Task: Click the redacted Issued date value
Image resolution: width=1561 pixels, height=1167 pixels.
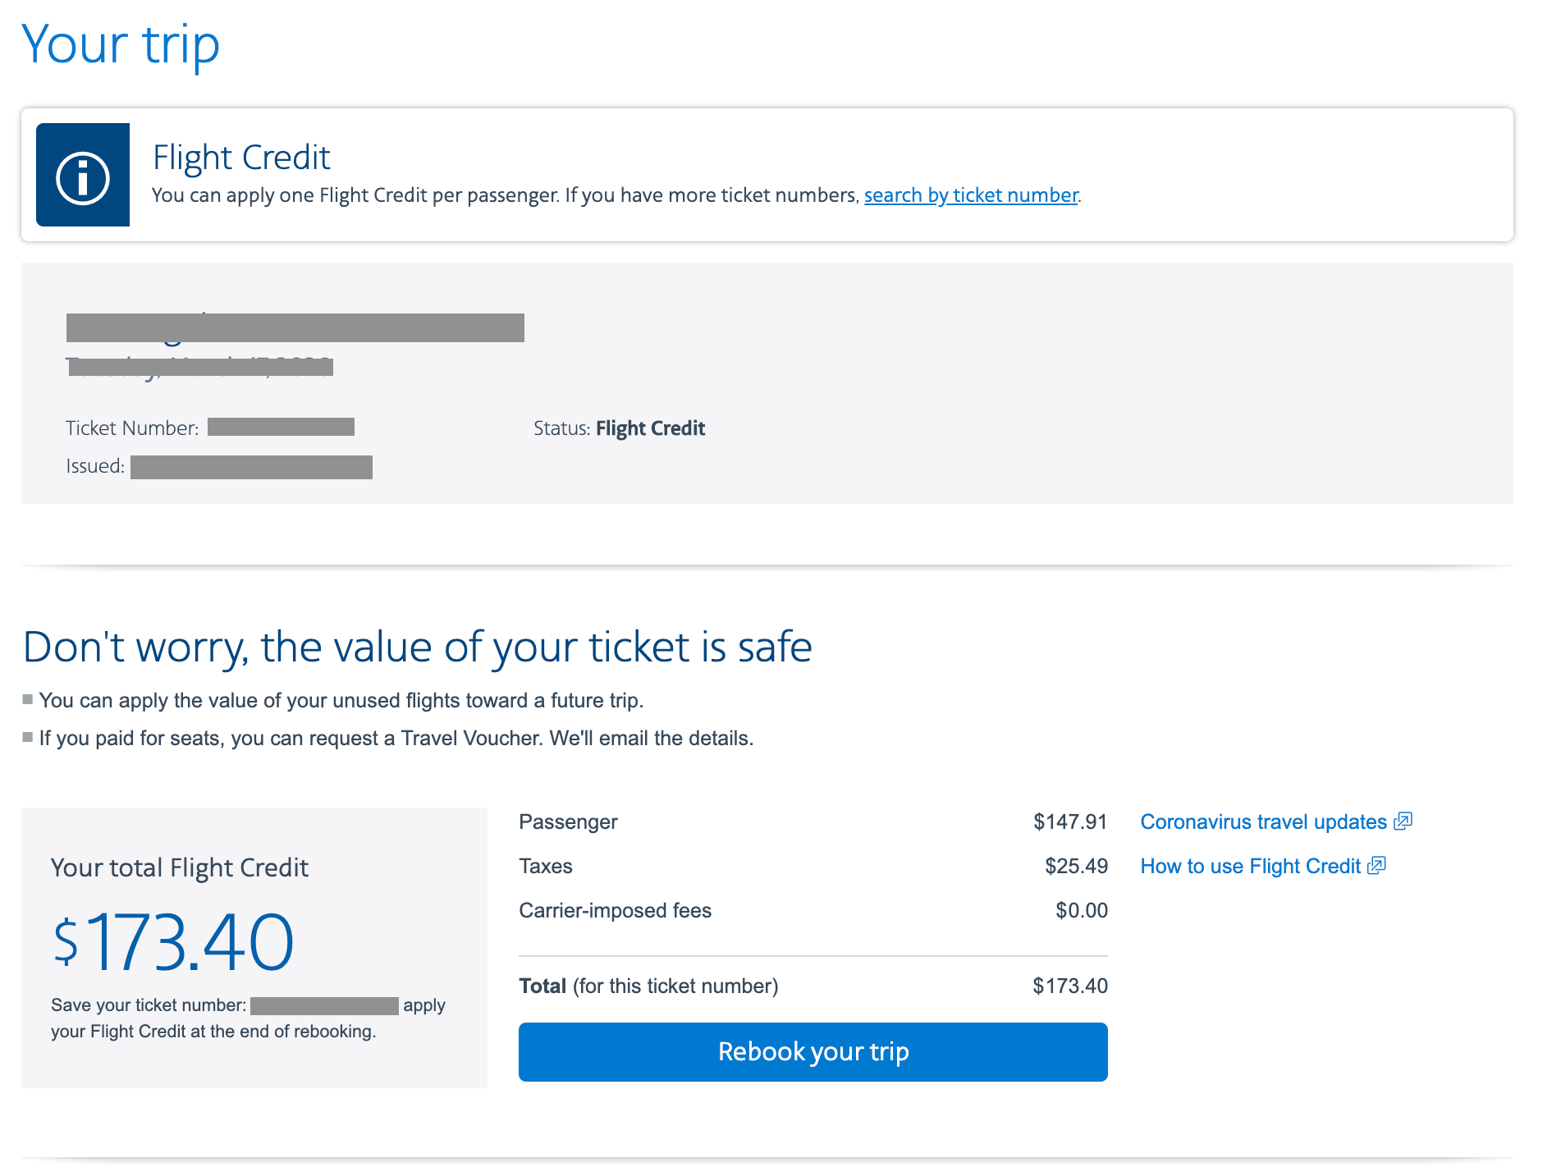Action: point(251,467)
